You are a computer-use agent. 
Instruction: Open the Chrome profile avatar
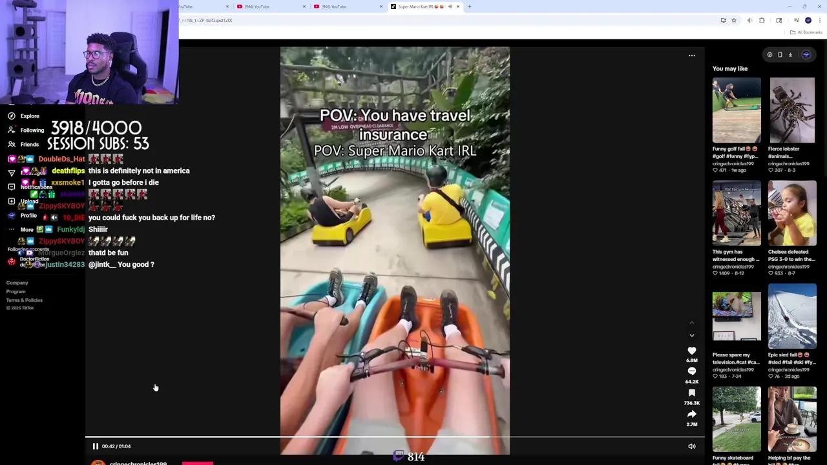coord(808,21)
